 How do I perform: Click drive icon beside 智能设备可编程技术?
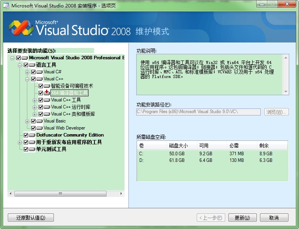47,86
